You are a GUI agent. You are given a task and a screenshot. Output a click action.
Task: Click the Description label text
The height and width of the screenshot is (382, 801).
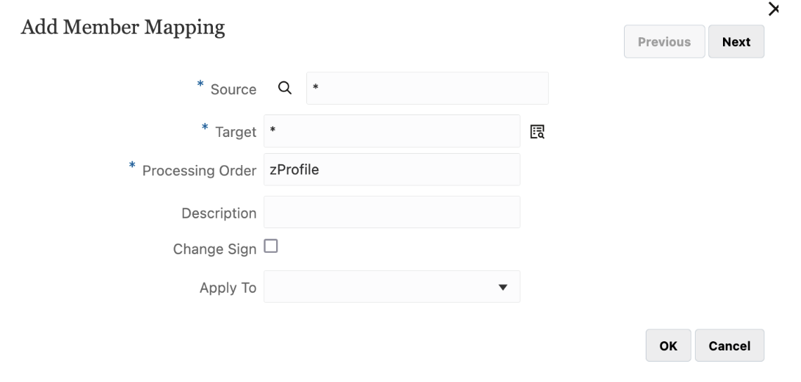[x=219, y=213]
